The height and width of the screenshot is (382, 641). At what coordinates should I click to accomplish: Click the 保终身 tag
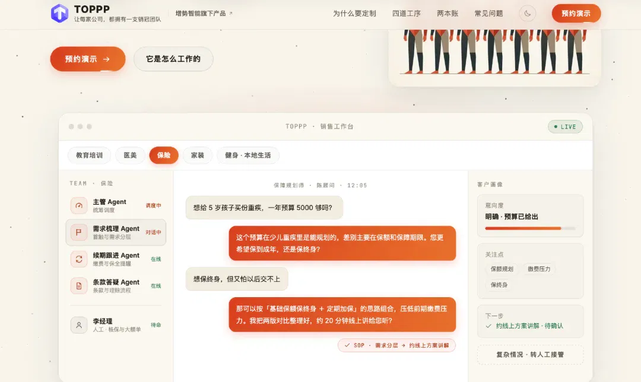499,285
